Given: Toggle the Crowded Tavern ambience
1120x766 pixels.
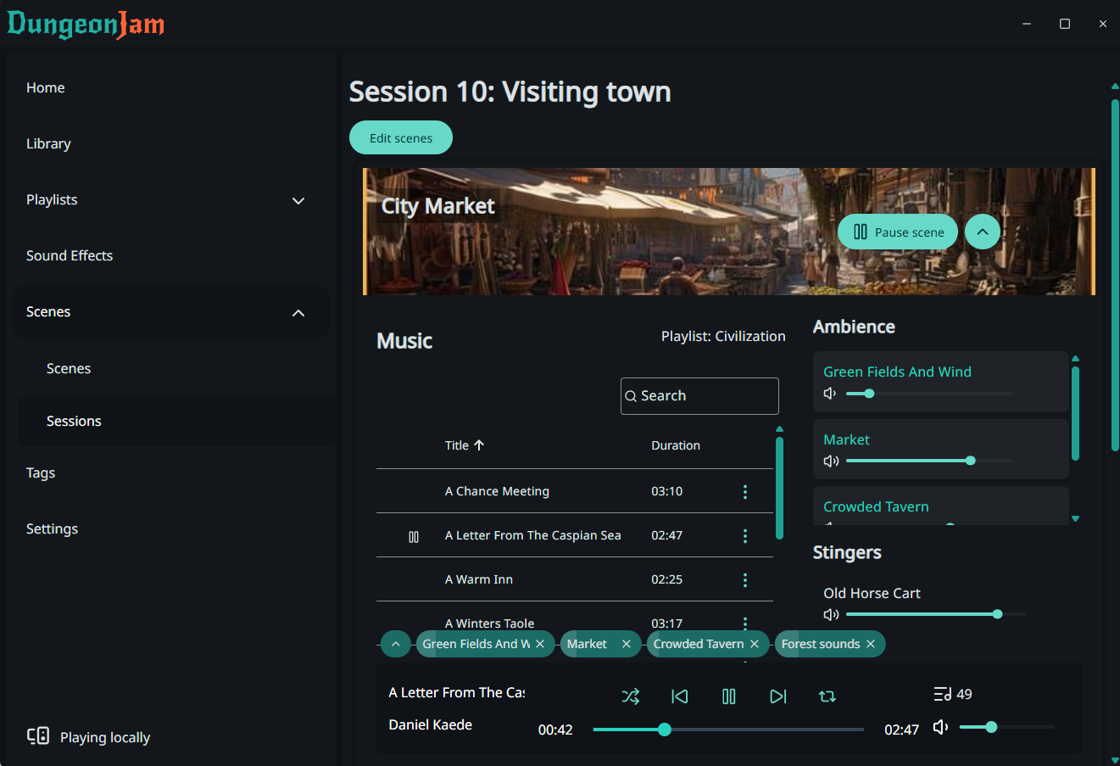Looking at the screenshot, I should point(876,506).
